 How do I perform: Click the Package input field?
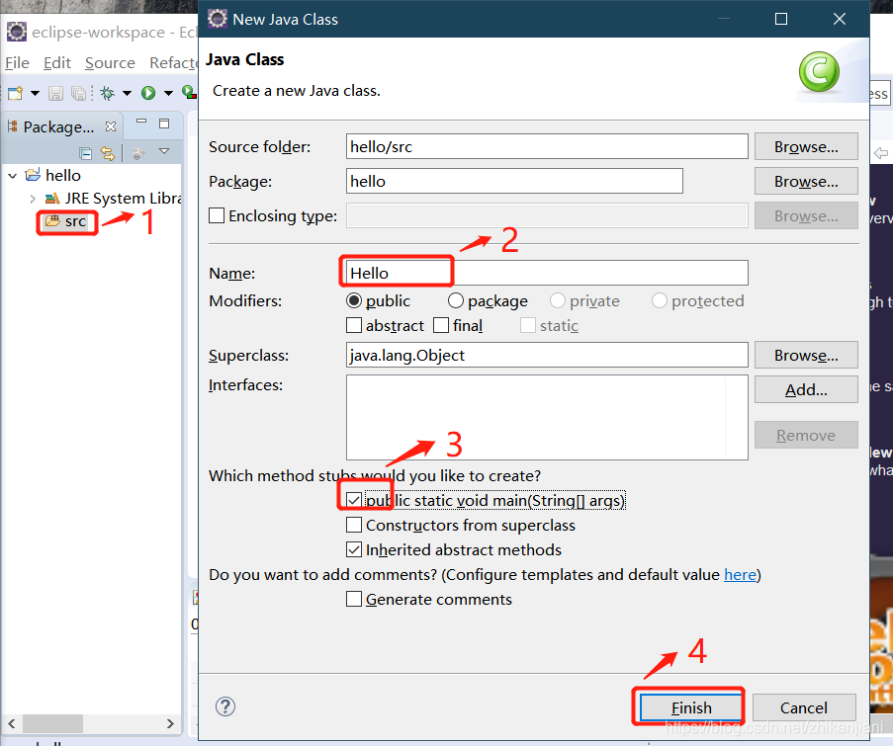514,181
